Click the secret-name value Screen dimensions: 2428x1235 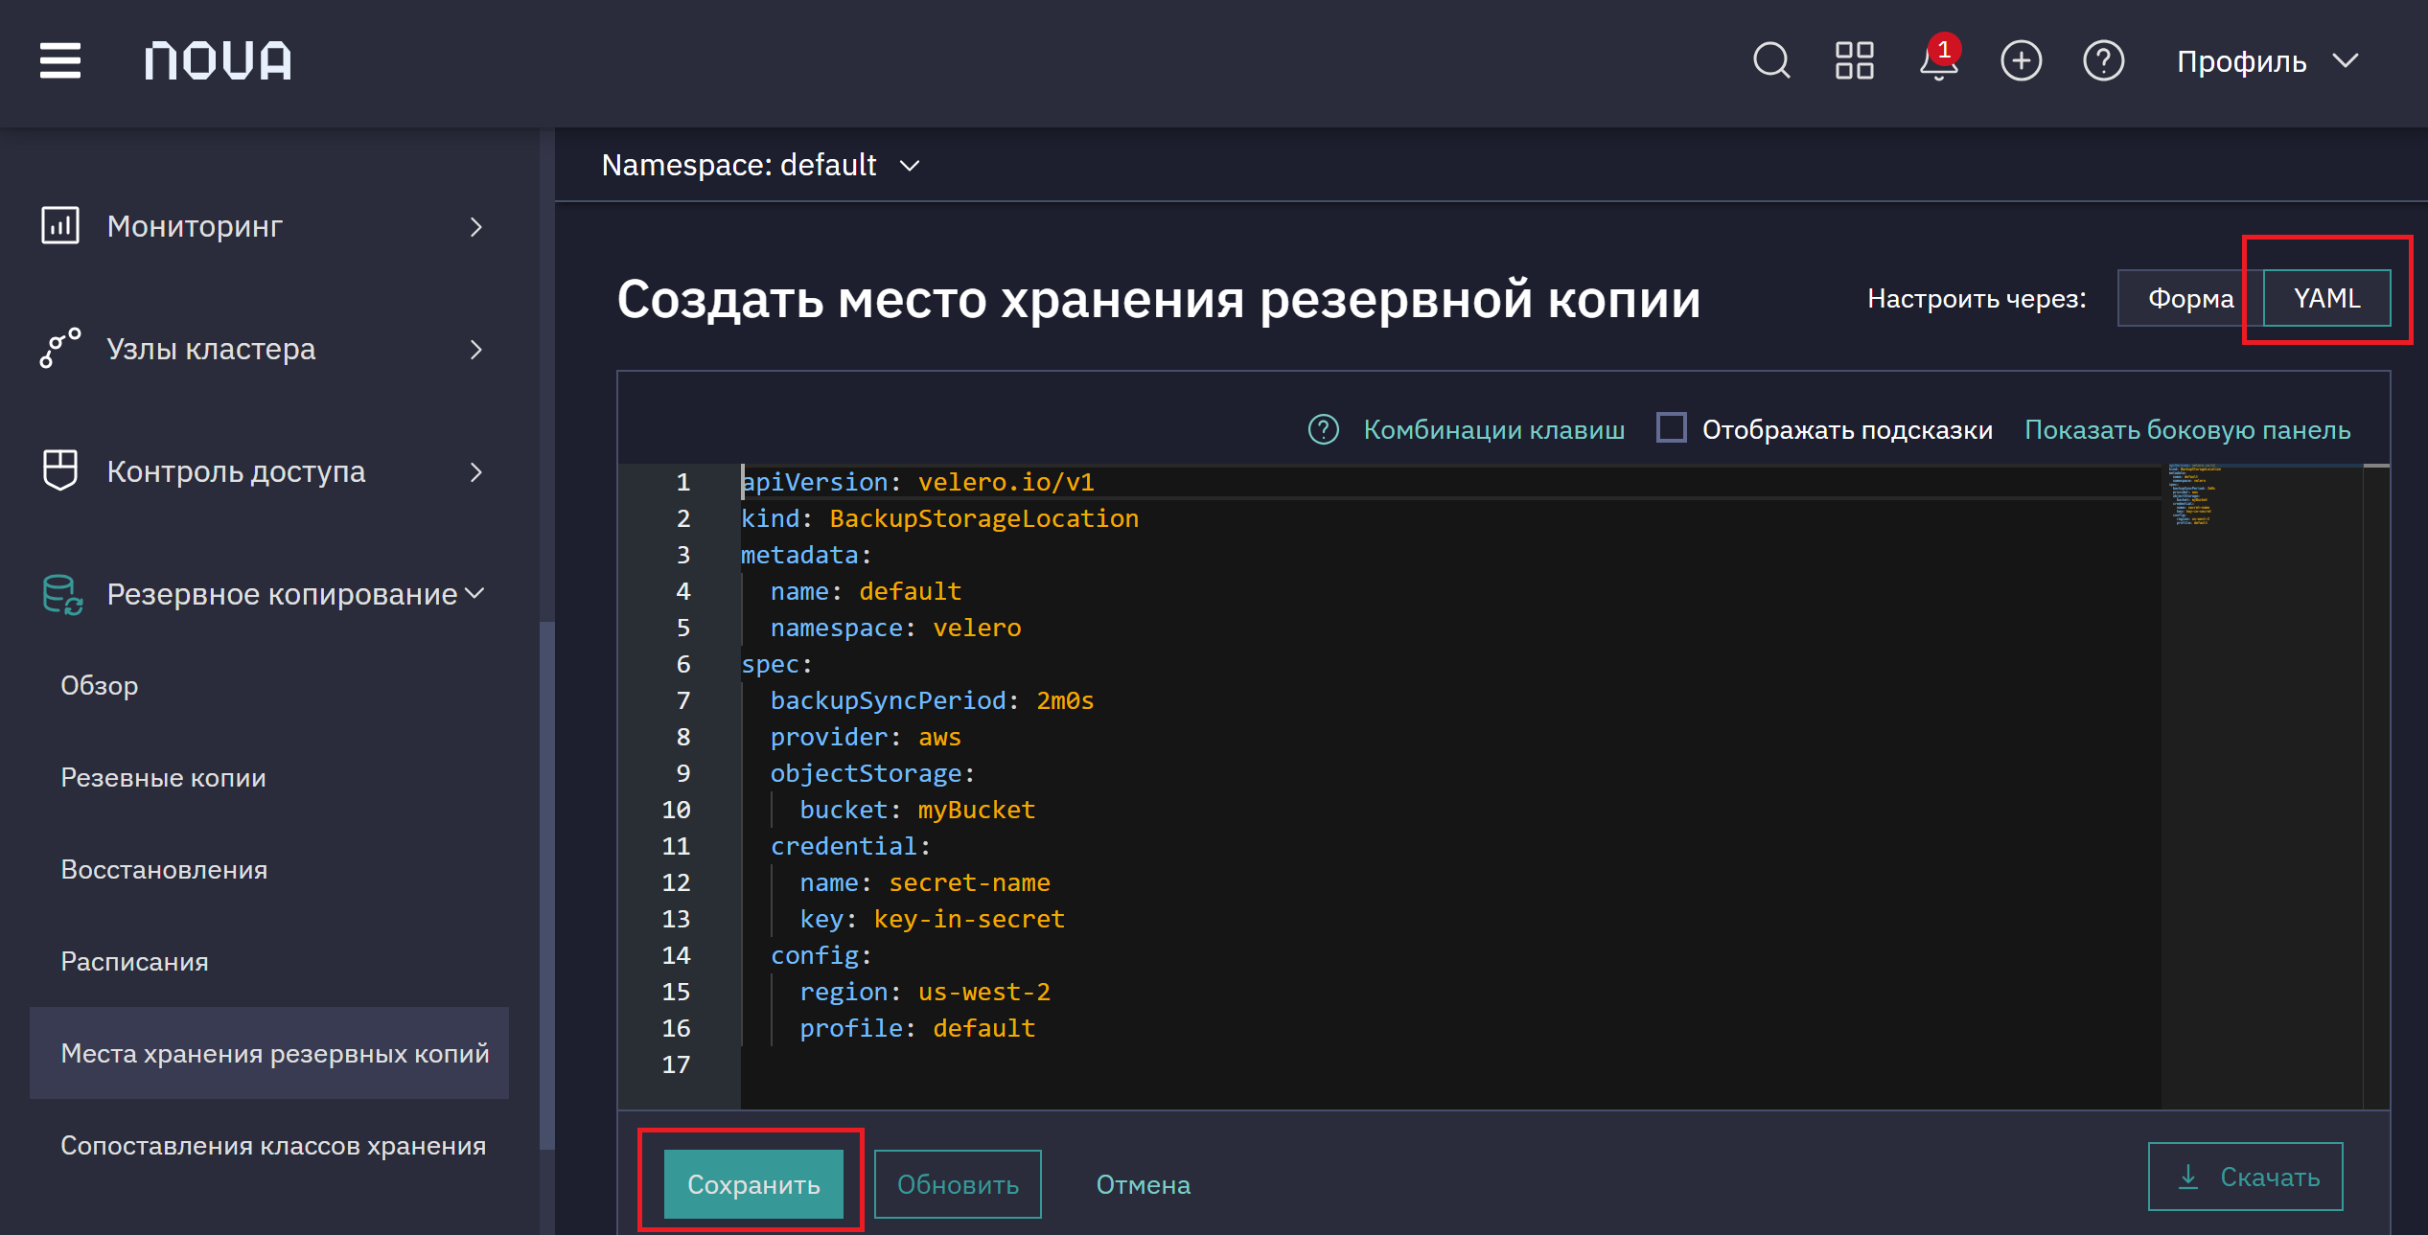click(x=969, y=882)
